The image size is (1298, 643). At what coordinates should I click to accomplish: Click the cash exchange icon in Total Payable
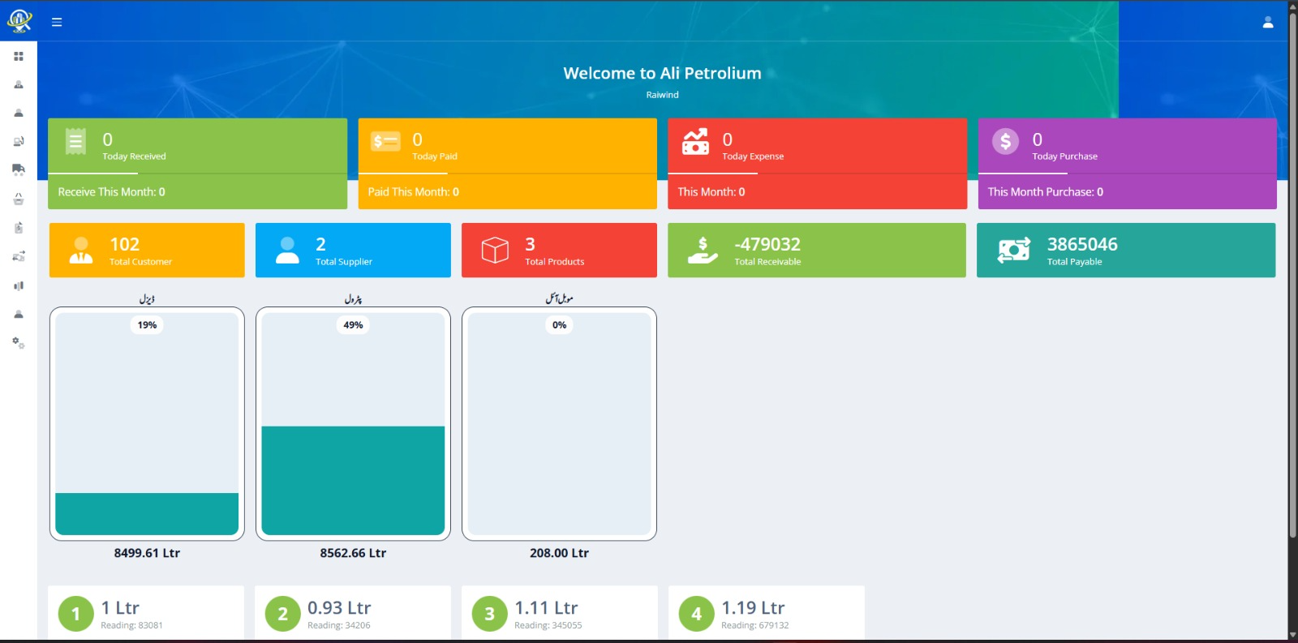1013,250
